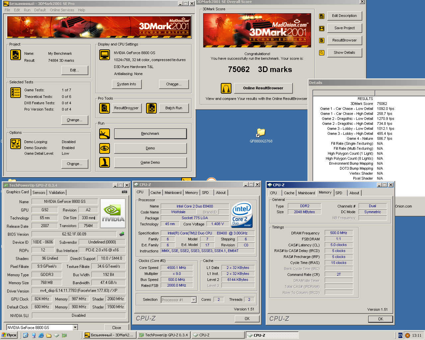Viewport: 425px width, 340px height.
Task: Open the Cache tab in middle CPU-Z window
Action: click(155, 193)
